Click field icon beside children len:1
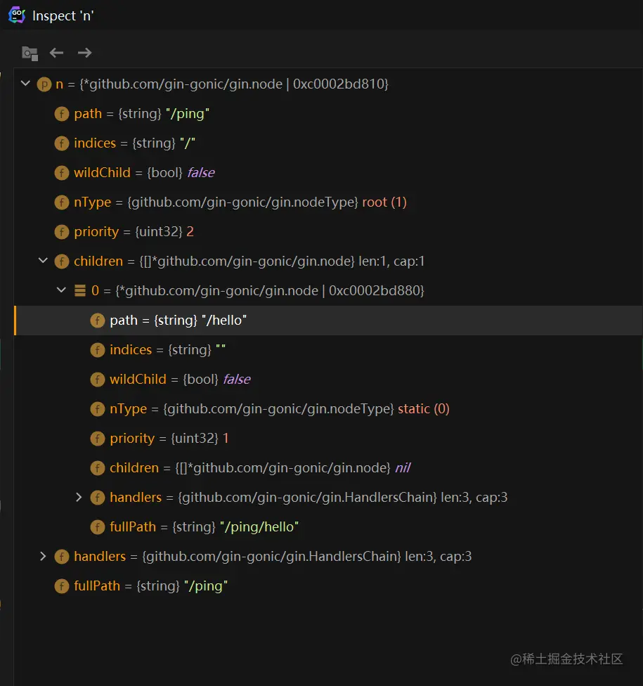The image size is (643, 686). click(x=62, y=261)
